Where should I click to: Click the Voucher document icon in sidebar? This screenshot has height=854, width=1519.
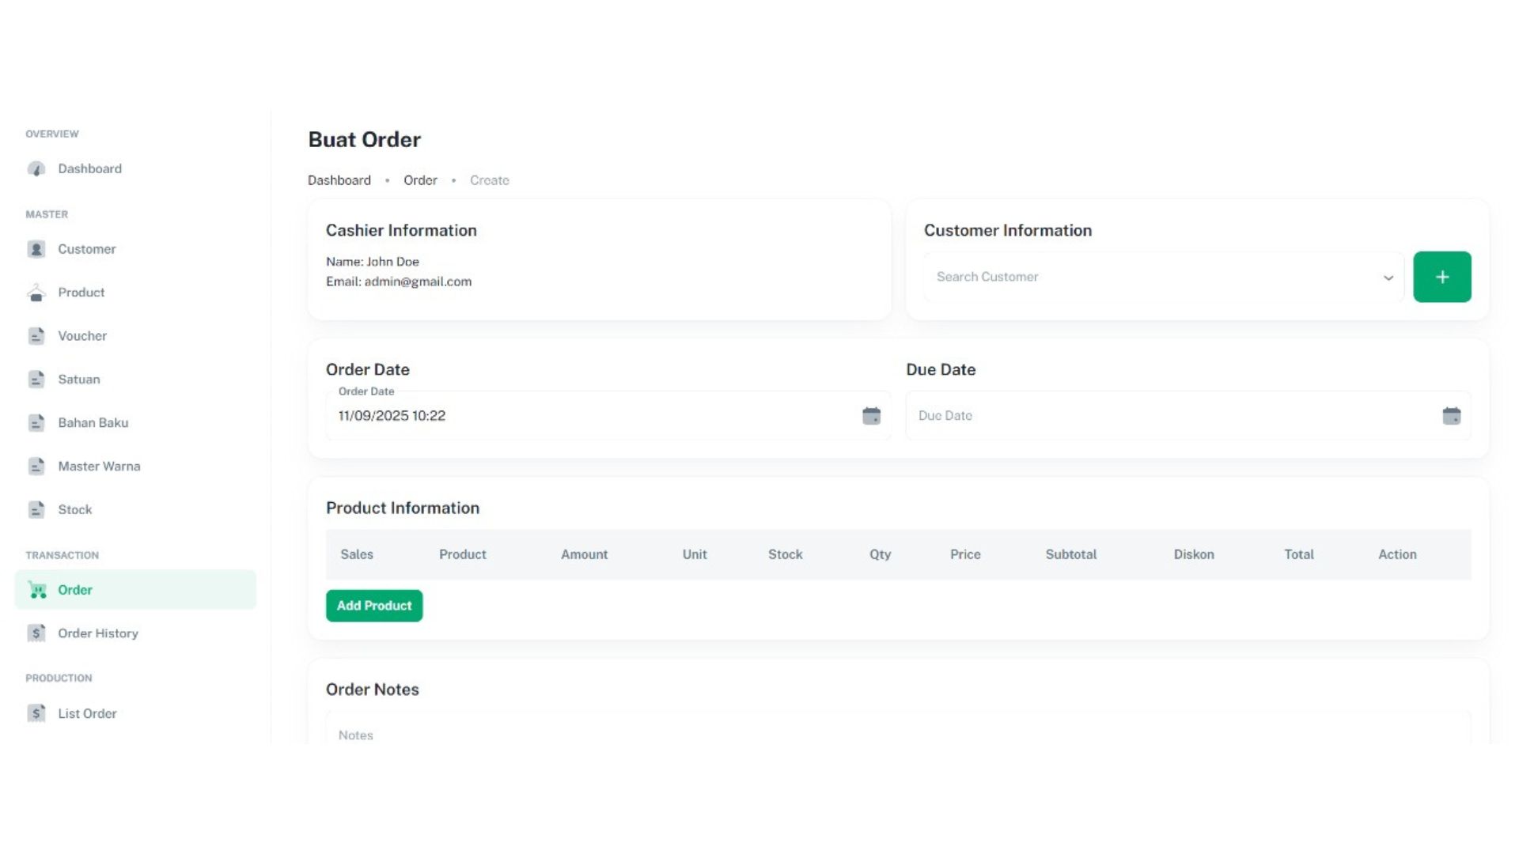coord(36,337)
